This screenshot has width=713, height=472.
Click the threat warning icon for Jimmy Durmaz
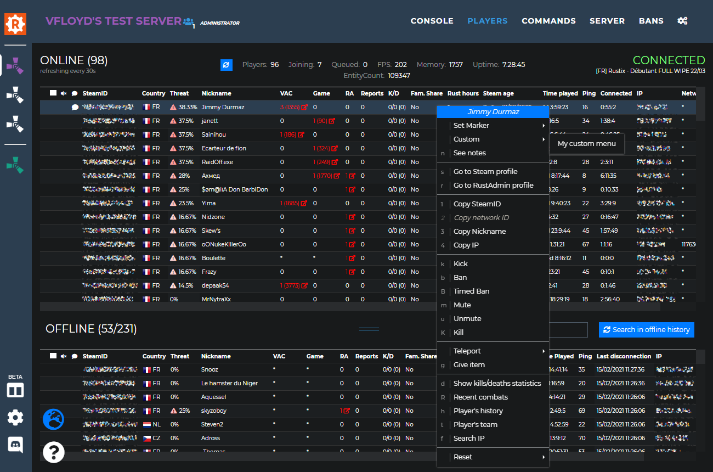pyautogui.click(x=173, y=108)
